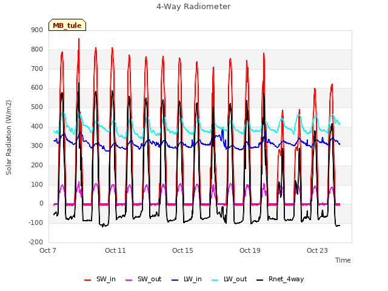Image resolution: width=388 pixels, height=291 pixels.
Task: Click the 400 y-axis tick label
Action: click(x=37, y=126)
